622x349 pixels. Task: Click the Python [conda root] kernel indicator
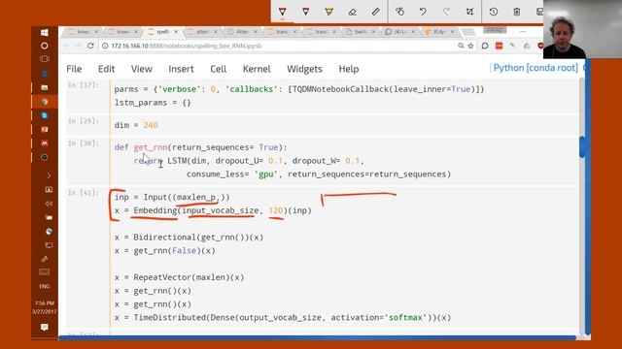coord(536,68)
